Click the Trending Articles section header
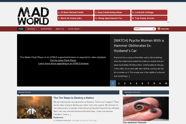The height and width of the screenshot is (124, 186). (x=146, y=92)
